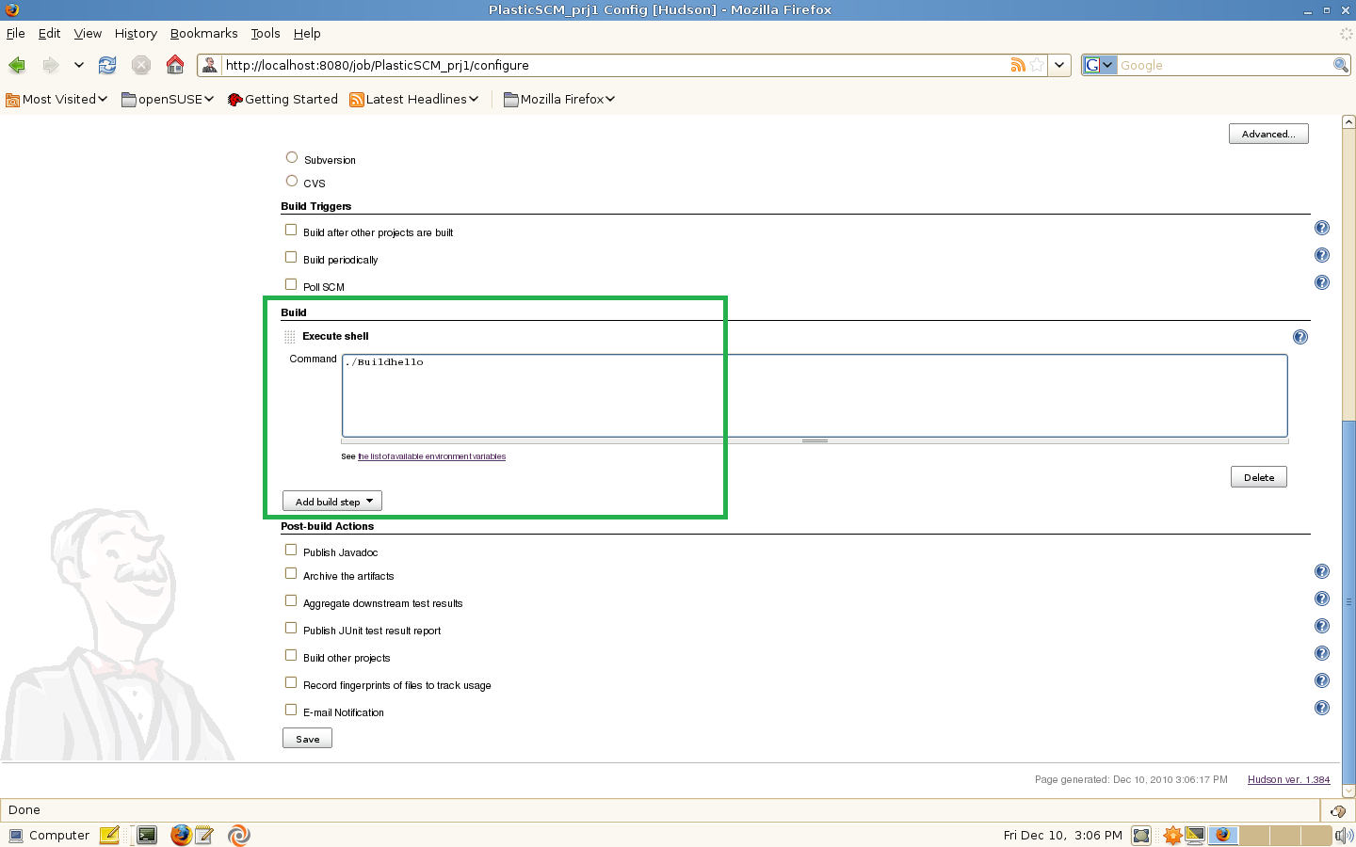The height and width of the screenshot is (847, 1356).
Task: Open help for Build periodically
Action: (1322, 255)
